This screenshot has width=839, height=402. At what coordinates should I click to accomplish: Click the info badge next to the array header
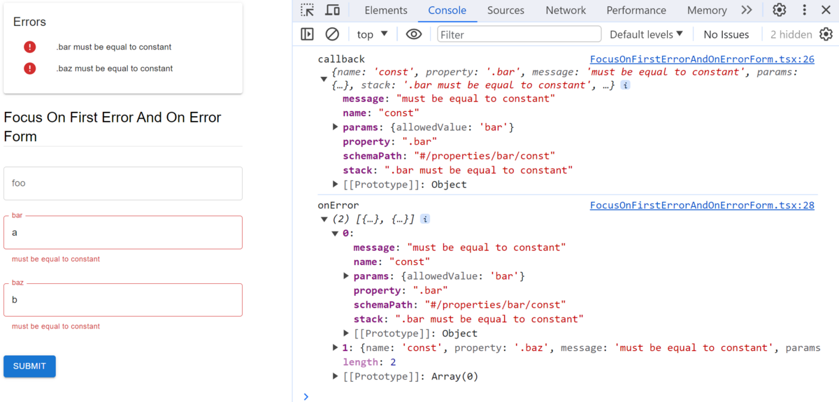click(425, 219)
